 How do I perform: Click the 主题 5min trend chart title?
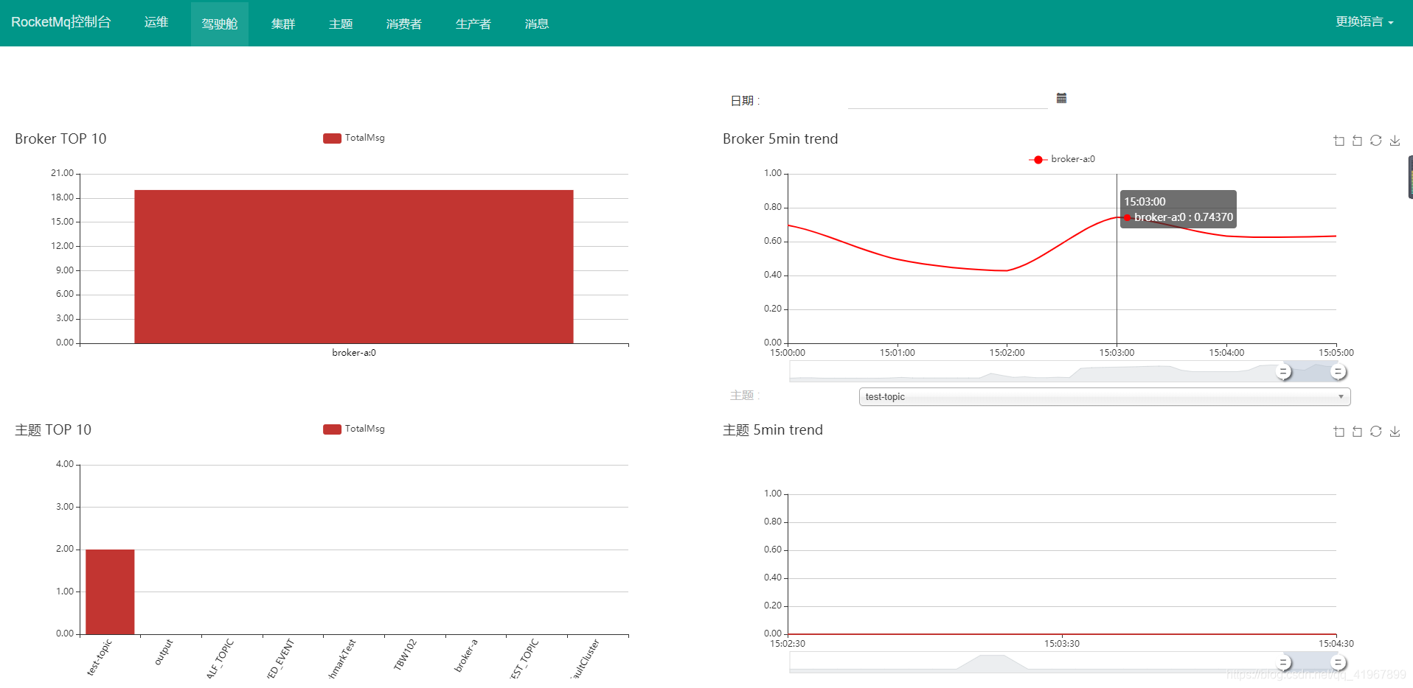coord(773,429)
